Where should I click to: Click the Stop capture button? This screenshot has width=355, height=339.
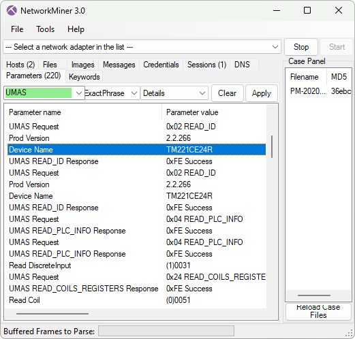click(301, 47)
